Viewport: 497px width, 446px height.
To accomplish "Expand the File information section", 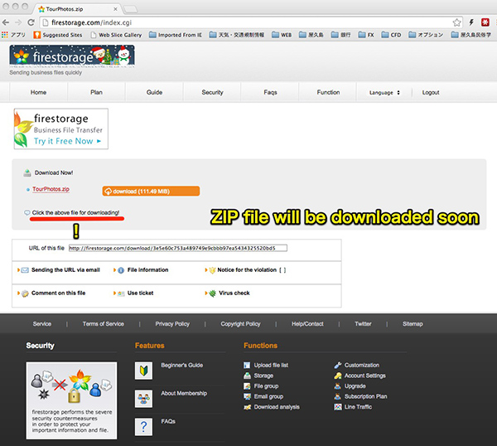I will [x=147, y=270].
